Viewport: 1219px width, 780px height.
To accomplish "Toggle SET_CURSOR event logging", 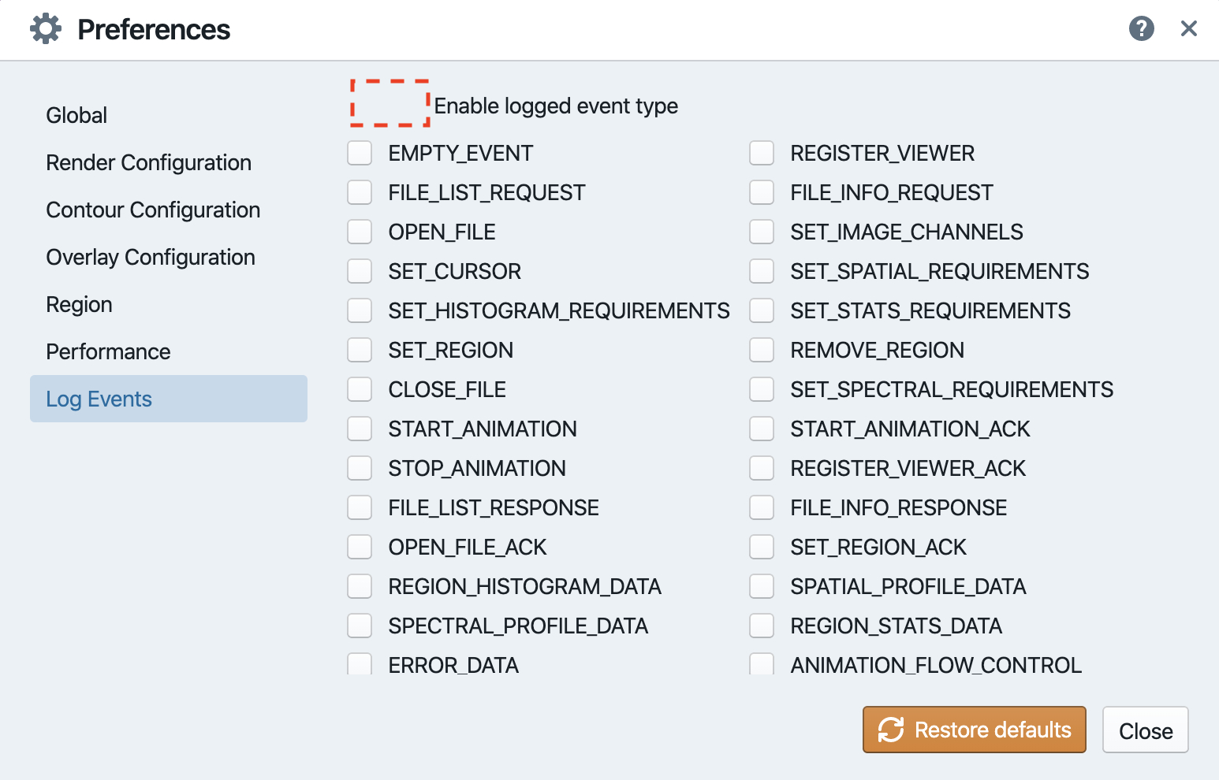I will point(360,271).
